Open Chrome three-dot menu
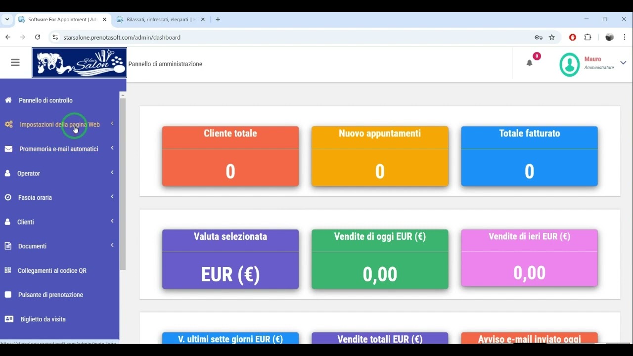 click(625, 37)
